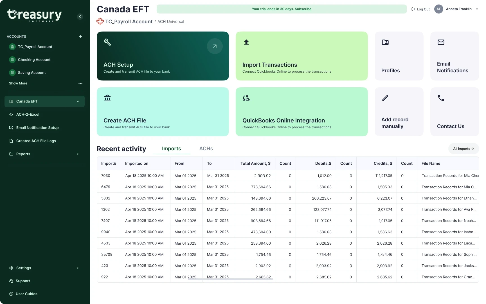486x304 pixels.
Task: Click the bank icon on Create ACH File
Action: (x=107, y=98)
